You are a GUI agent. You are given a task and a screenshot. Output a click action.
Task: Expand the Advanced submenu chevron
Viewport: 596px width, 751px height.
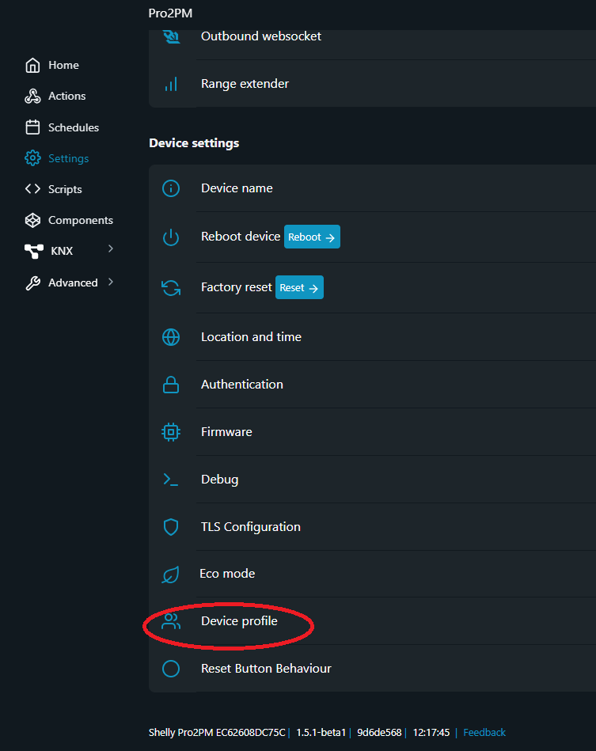(x=110, y=282)
